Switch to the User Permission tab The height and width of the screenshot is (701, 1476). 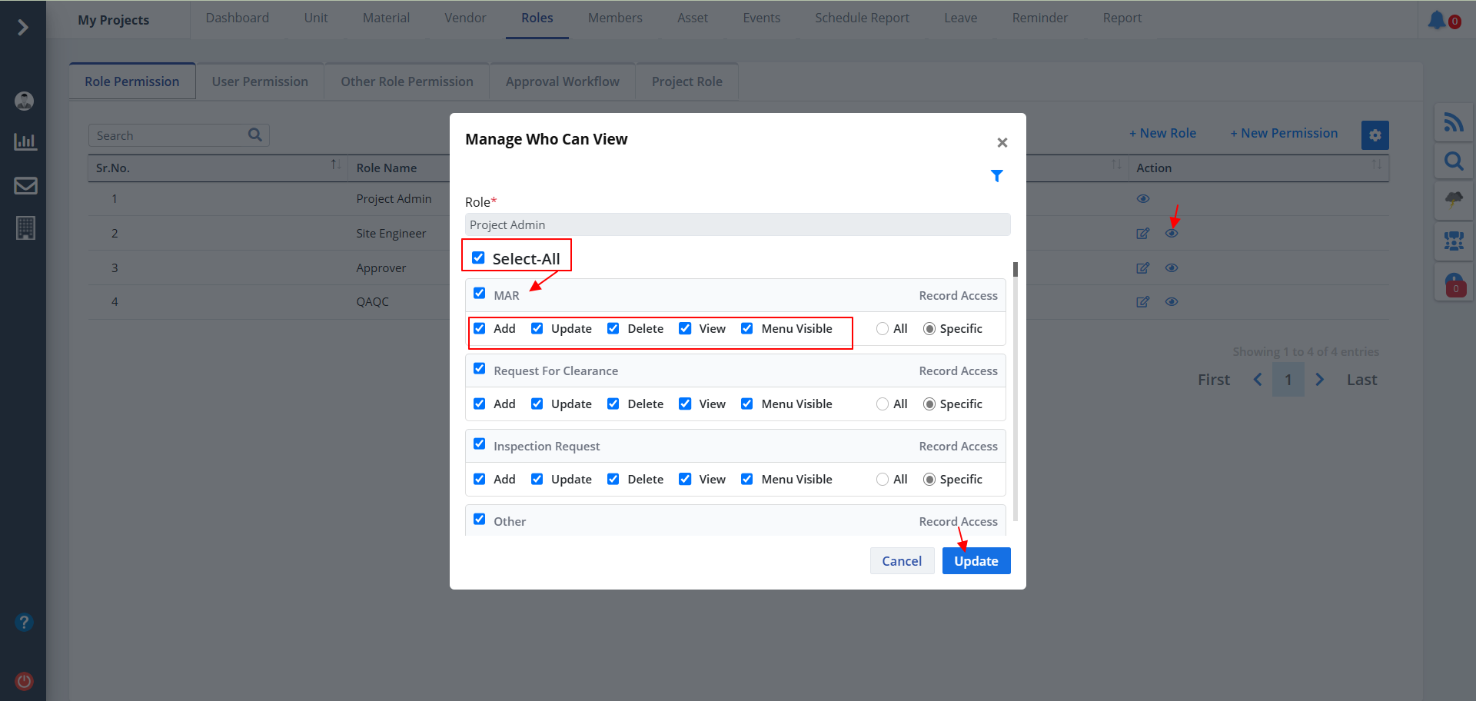pyautogui.click(x=260, y=81)
